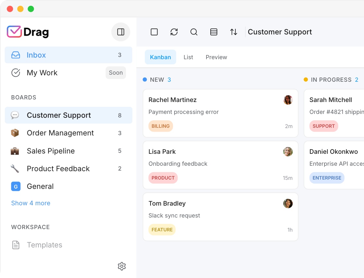This screenshot has width=364, height=278.
Task: Click the Slack sync request subject
Action: [174, 216]
